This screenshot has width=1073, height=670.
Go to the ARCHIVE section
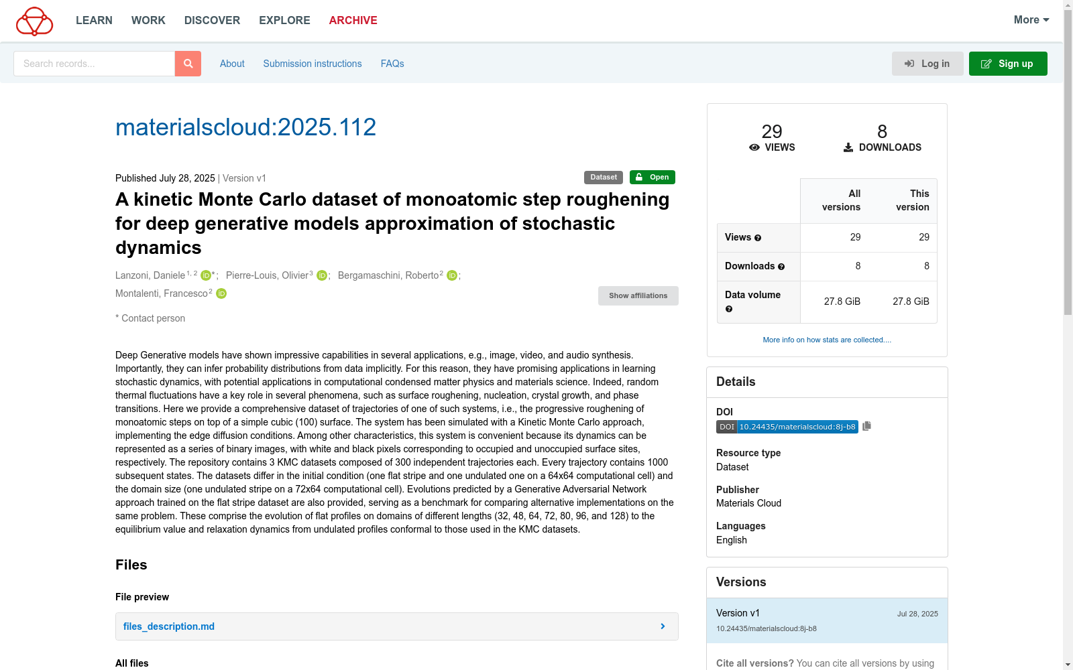(x=353, y=21)
